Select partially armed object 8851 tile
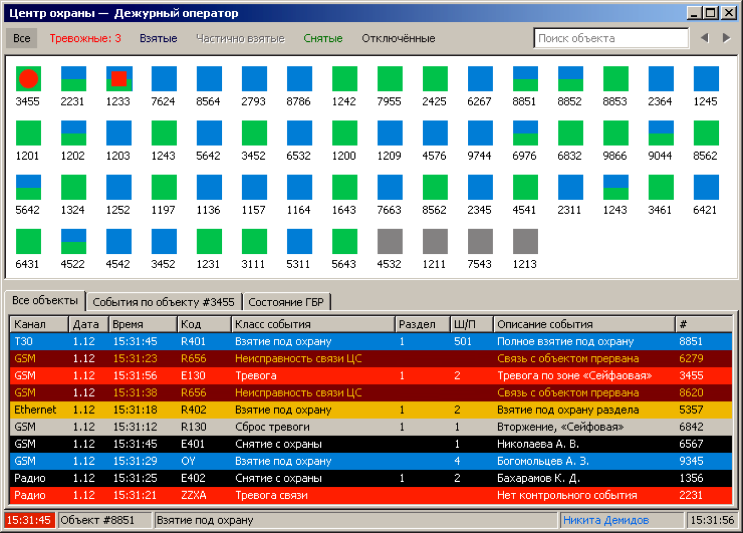Viewport: 743px width, 533px height. pos(525,79)
